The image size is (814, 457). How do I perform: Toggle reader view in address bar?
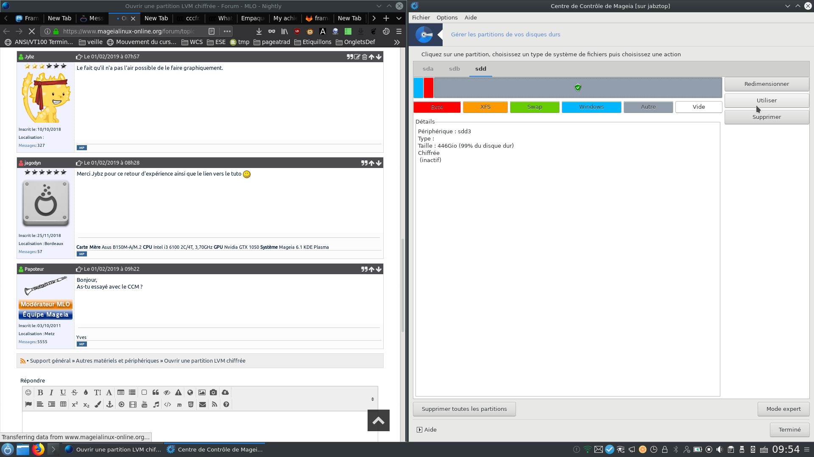coord(212,31)
